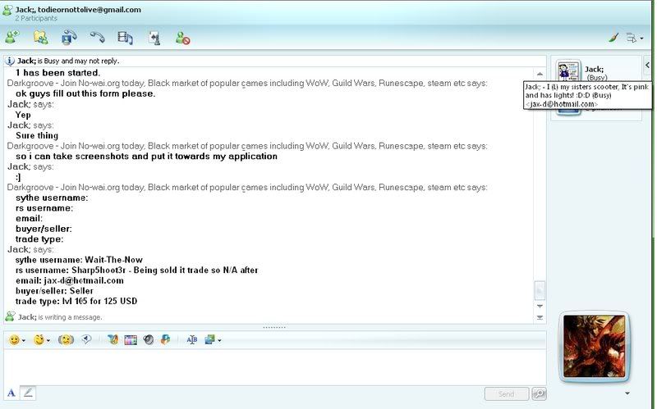Image resolution: width=657 pixels, height=409 pixels.
Task: Jump to newest message arrow button
Action: [540, 318]
